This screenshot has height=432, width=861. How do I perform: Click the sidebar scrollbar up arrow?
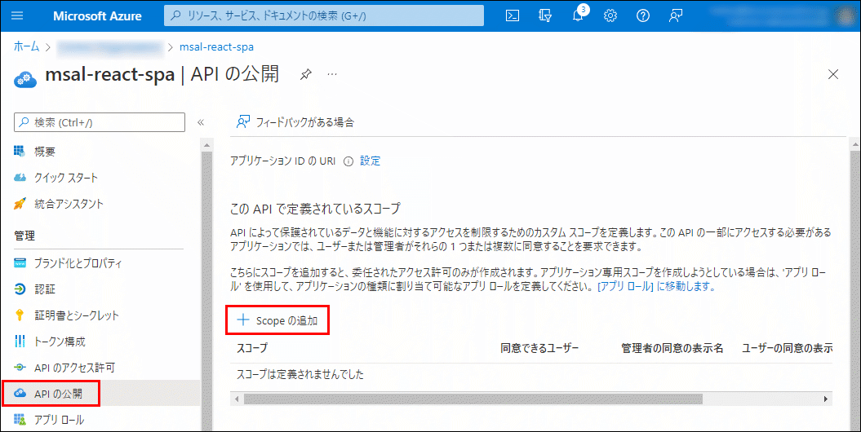point(206,145)
